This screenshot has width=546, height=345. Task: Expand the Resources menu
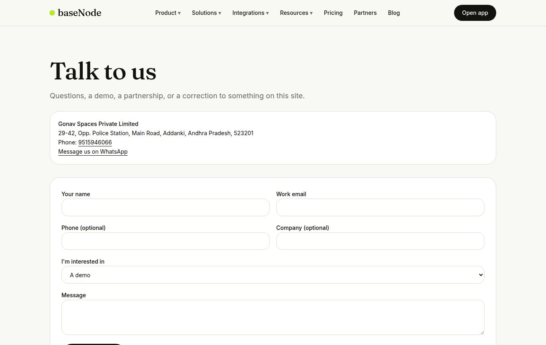coord(296,13)
